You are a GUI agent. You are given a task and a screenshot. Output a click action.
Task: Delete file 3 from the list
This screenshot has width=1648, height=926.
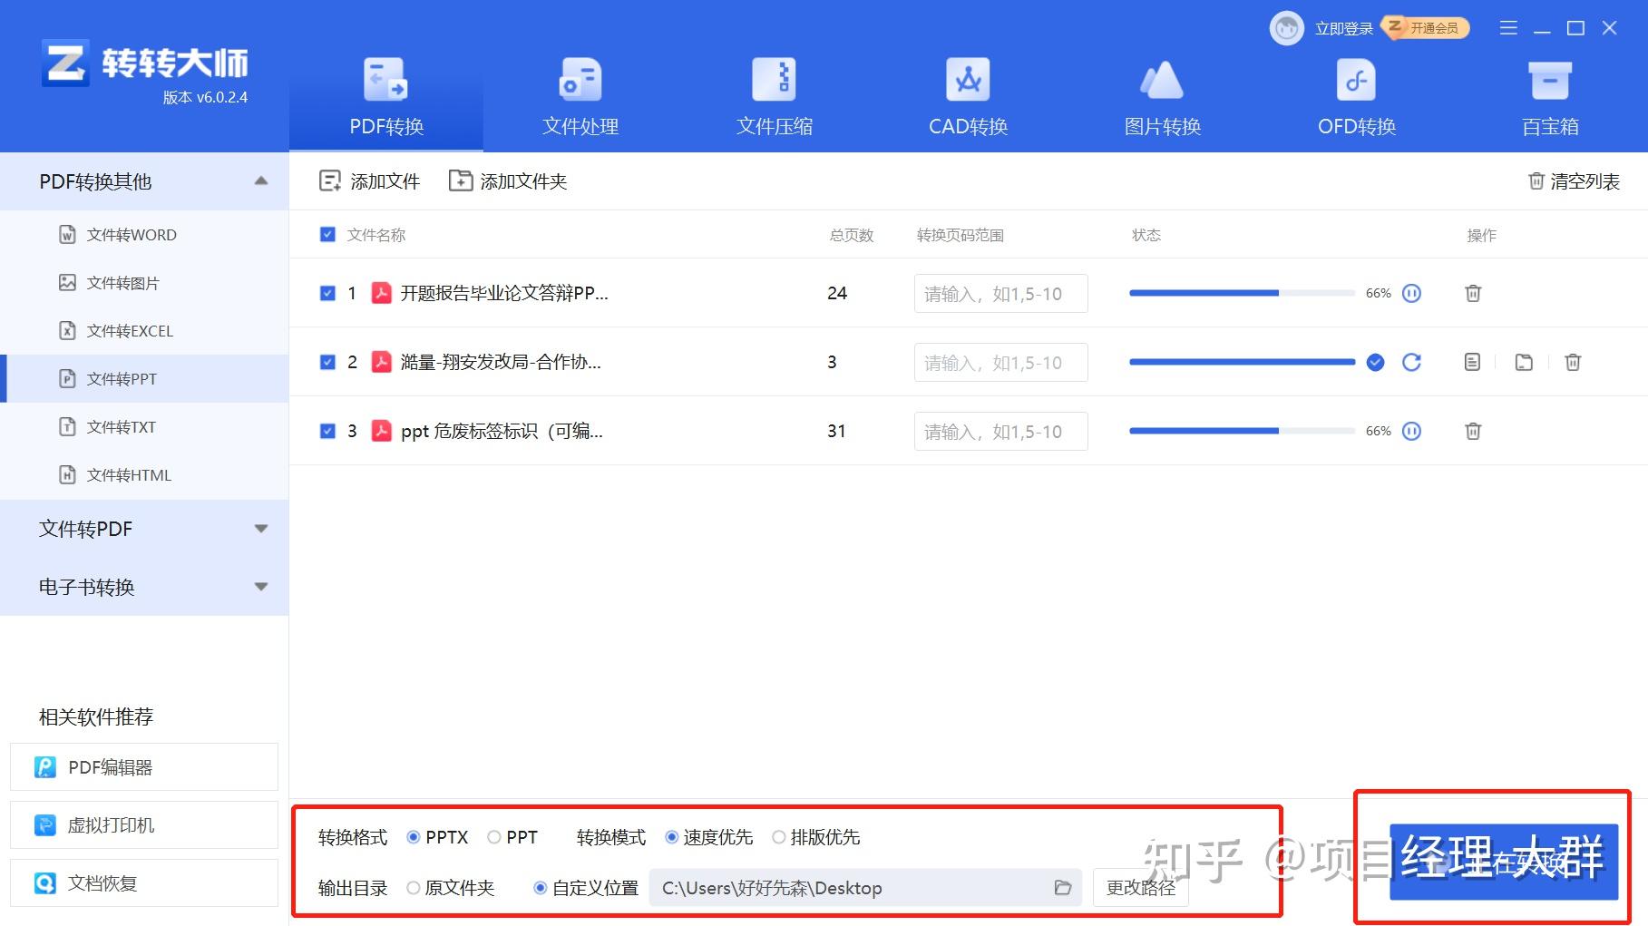[x=1473, y=431]
